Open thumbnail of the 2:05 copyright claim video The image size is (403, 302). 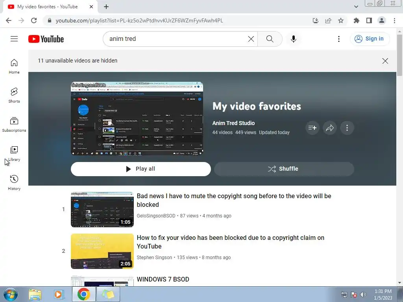click(x=102, y=251)
